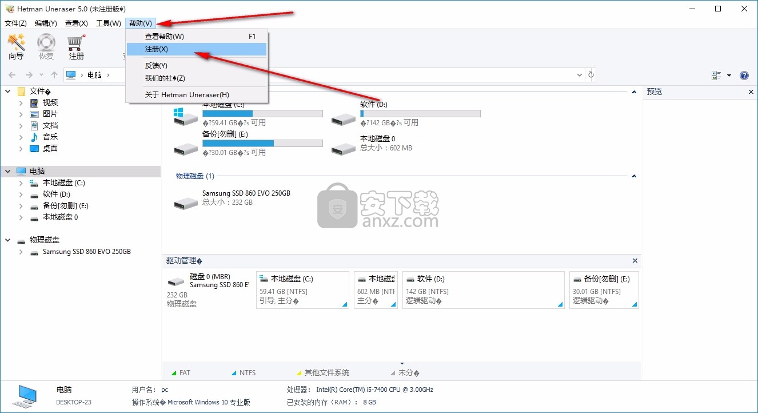
Task: Select 电脑 node in tree
Action: click(37, 171)
